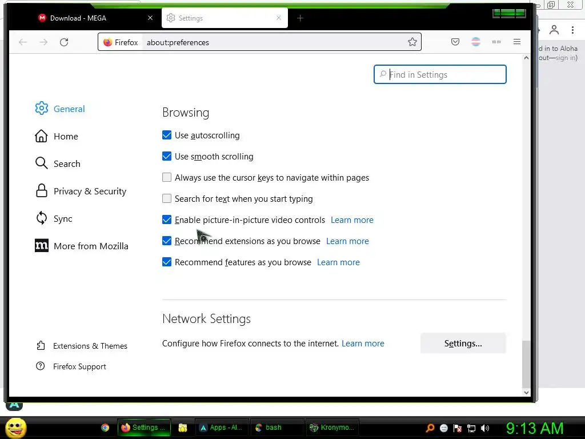This screenshot has height=439, width=585.
Task: Click the volume speaker tray icon
Action: point(485,428)
